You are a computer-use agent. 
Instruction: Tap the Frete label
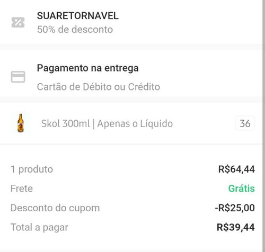[22, 188]
